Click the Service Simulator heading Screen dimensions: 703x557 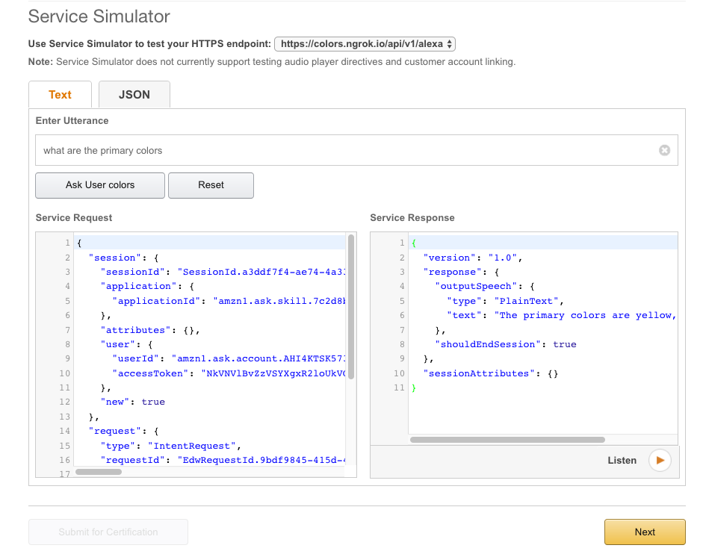click(x=99, y=16)
